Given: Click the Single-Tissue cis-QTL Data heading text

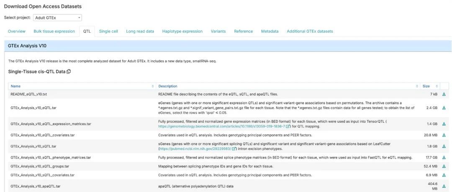Looking at the screenshot, I should 37,72.
